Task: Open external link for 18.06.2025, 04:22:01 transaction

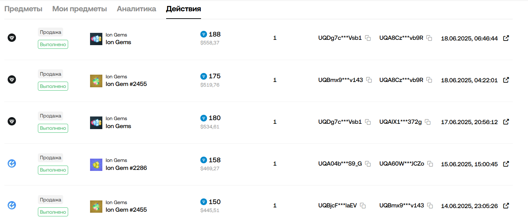Action: pyautogui.click(x=506, y=80)
